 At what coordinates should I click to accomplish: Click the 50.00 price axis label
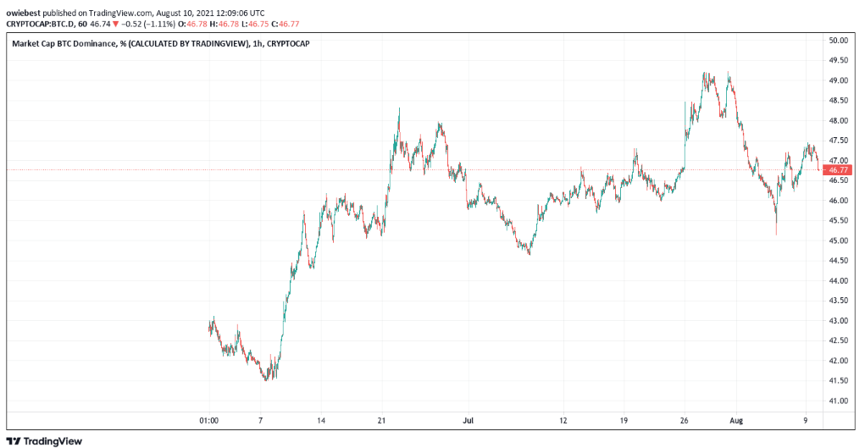pos(839,41)
